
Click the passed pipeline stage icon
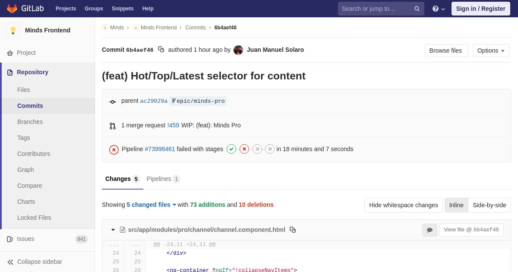(231, 149)
